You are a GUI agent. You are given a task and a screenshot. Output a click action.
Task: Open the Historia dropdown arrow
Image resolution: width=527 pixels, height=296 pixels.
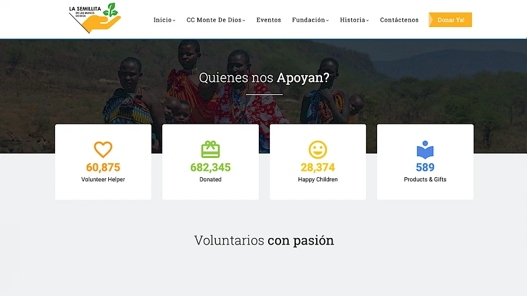367,20
